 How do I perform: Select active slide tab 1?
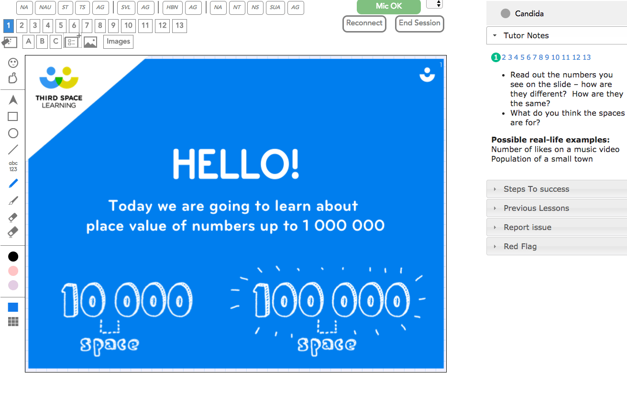(8, 25)
